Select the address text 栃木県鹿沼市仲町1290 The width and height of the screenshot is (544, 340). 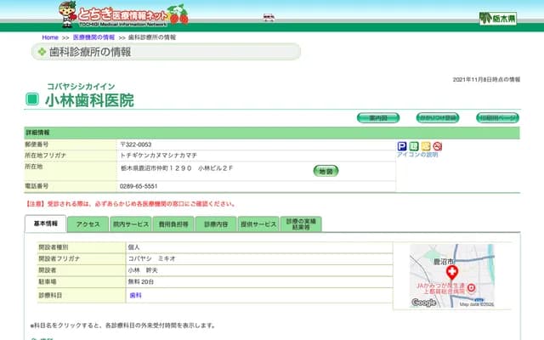pyautogui.click(x=156, y=168)
